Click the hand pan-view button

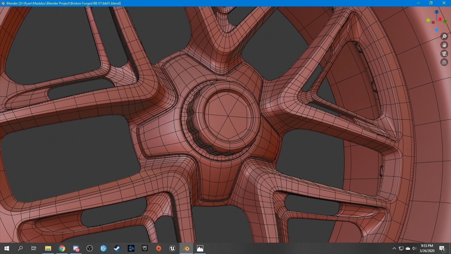click(444, 45)
